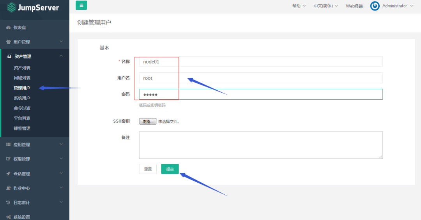Screen dimensions: 421x220
Task: Select 系统用户 in the sidebar
Action: (x=22, y=98)
